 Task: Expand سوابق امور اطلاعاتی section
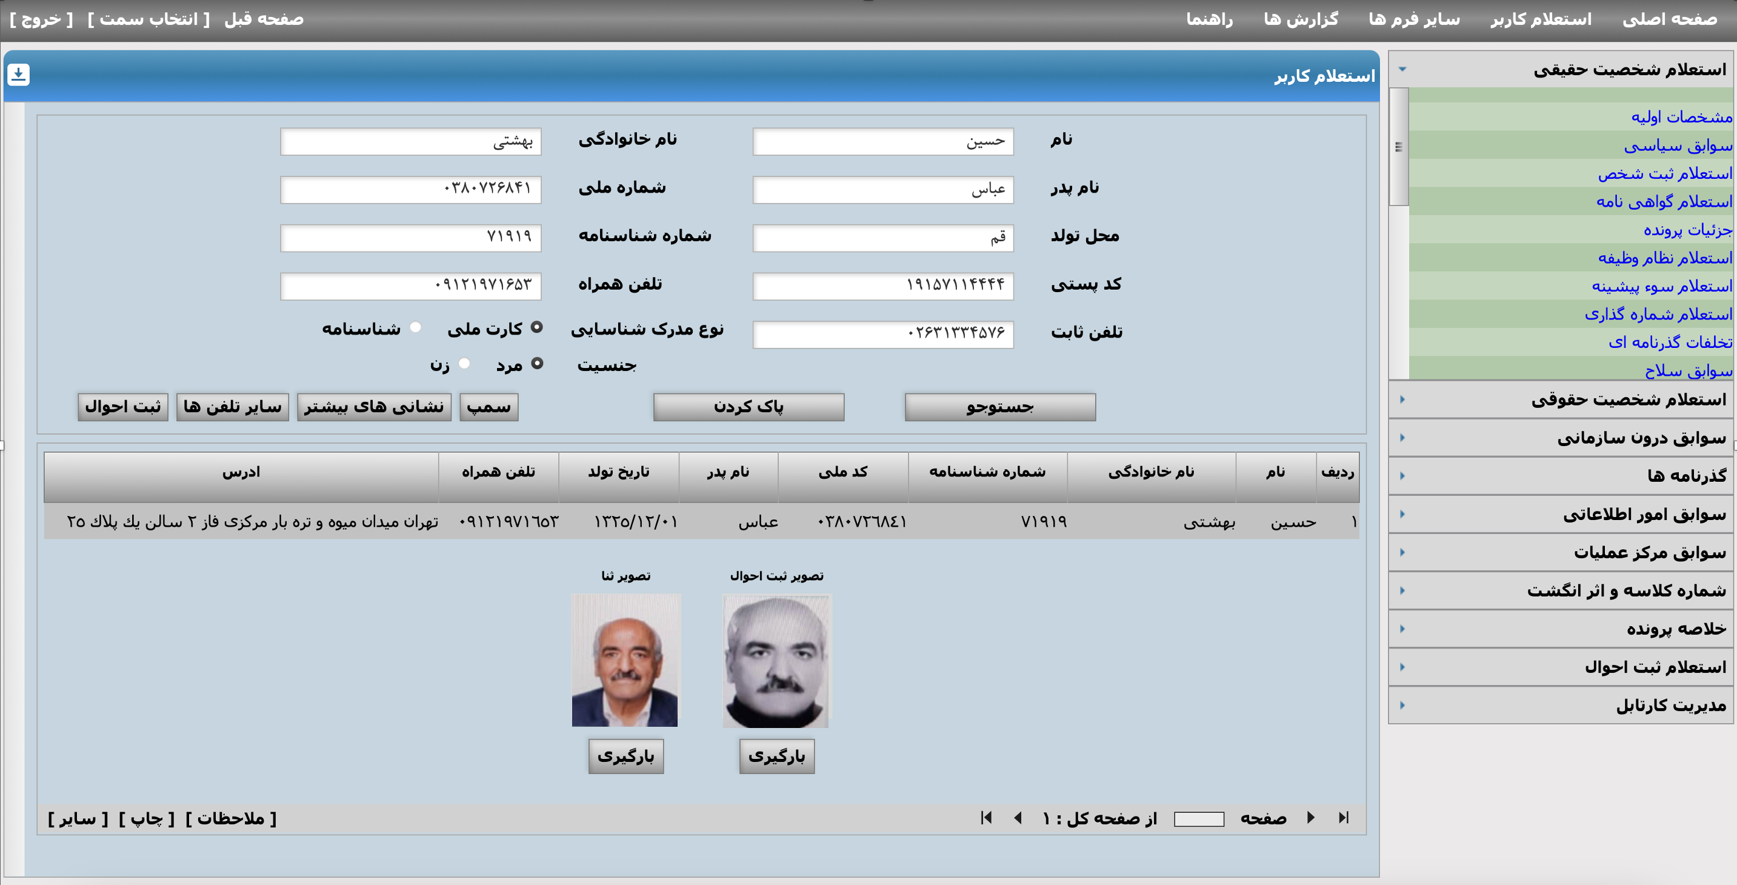pos(1561,514)
